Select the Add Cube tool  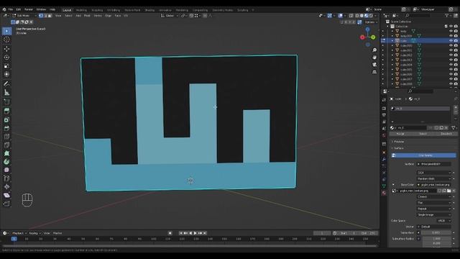point(6,102)
